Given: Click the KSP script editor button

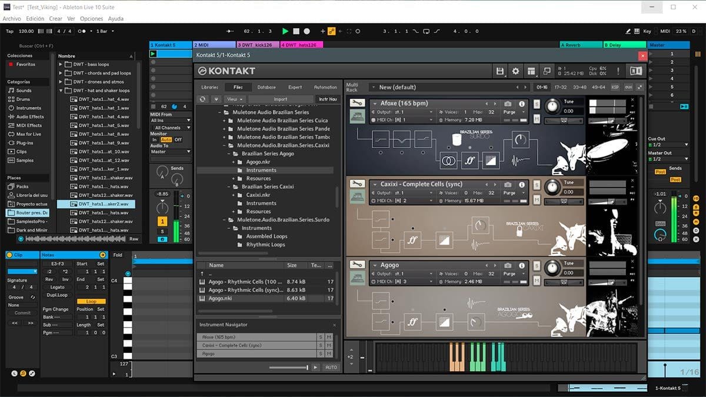Looking at the screenshot, I should point(615,87).
